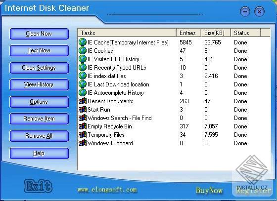
Task: Select Empty Recycle Bin task name
Action: [110, 126]
